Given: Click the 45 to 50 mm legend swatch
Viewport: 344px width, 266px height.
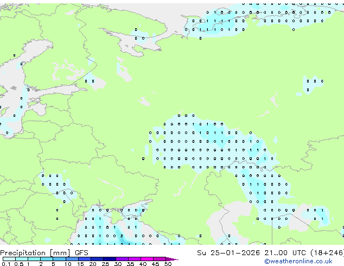Looking at the screenshot, I should [x=160, y=259].
